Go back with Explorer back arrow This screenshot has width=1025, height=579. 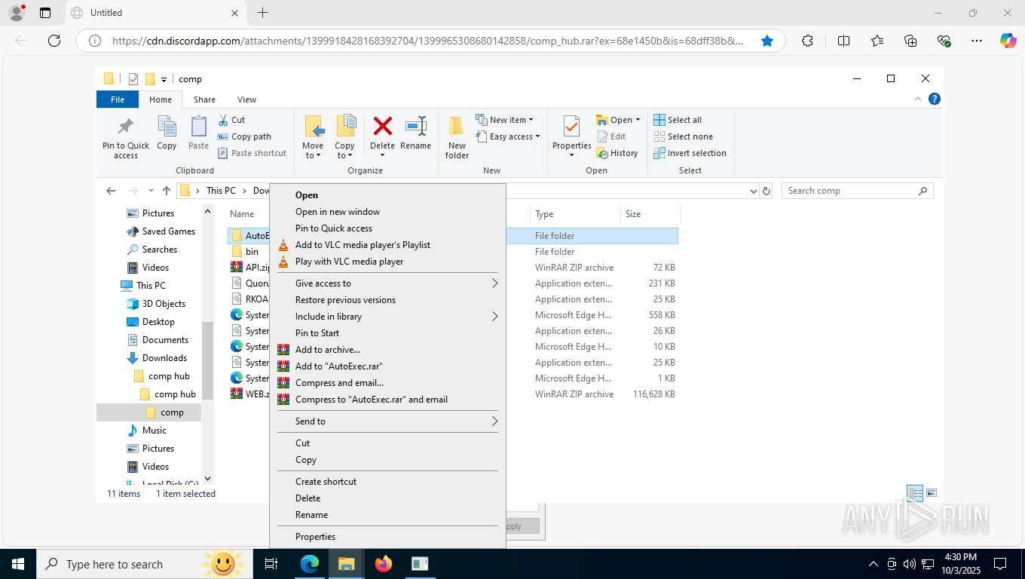click(111, 191)
